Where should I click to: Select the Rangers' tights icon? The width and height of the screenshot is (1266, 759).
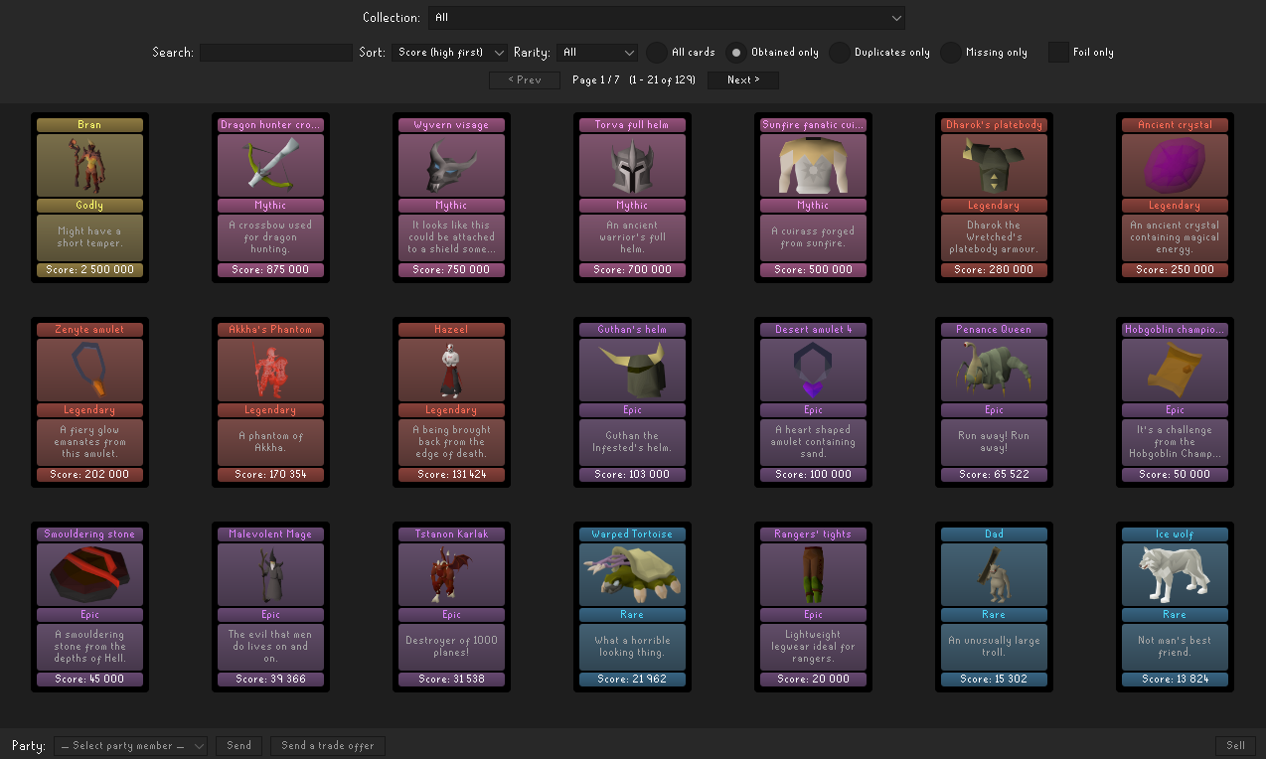point(813,574)
